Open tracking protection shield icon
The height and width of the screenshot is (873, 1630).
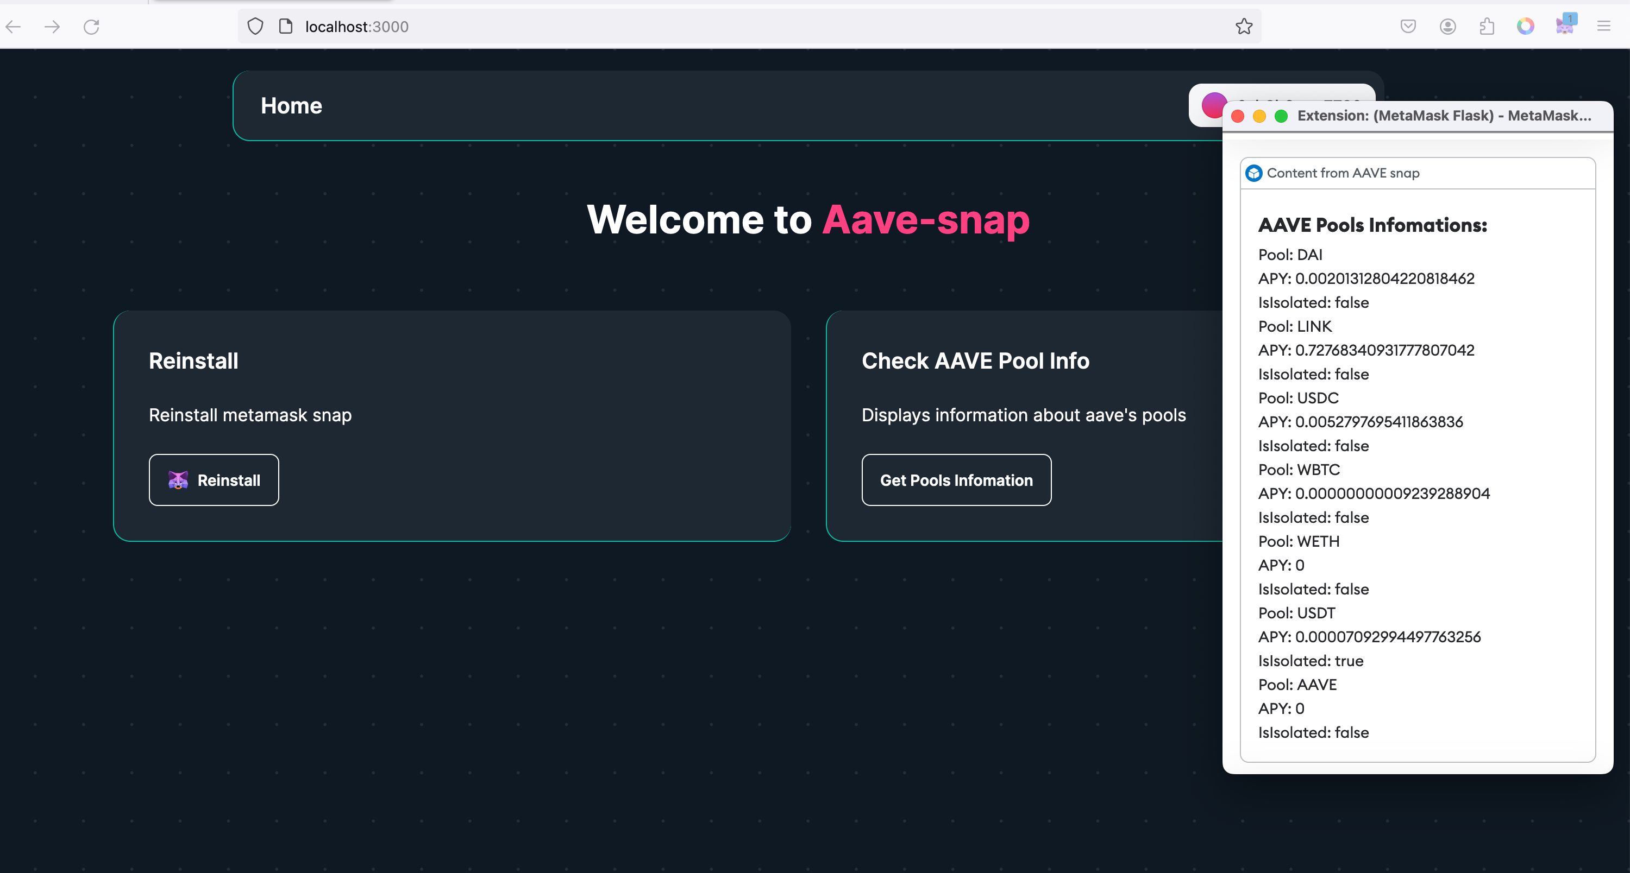[255, 27]
